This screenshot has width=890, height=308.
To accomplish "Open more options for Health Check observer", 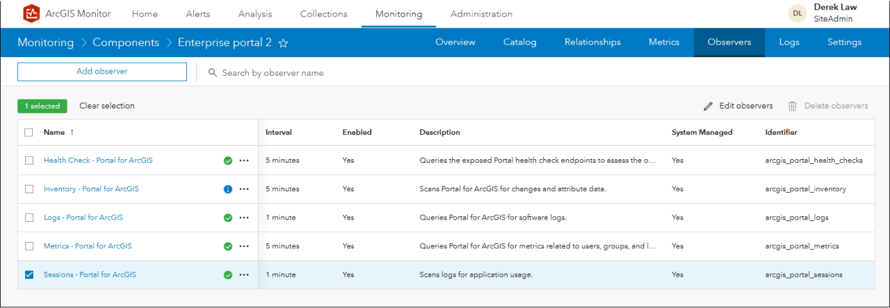I will coord(244,161).
